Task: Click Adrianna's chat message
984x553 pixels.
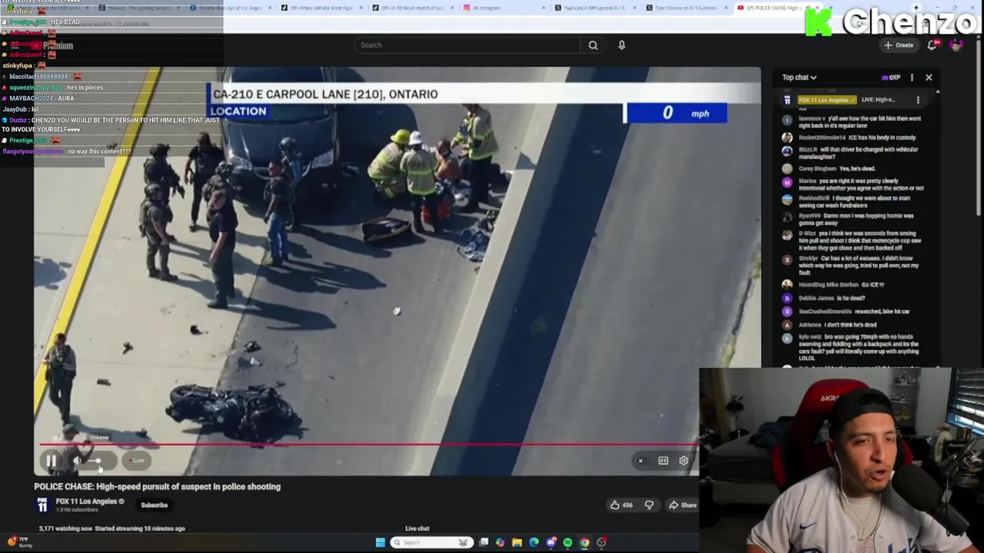Action: (x=838, y=325)
